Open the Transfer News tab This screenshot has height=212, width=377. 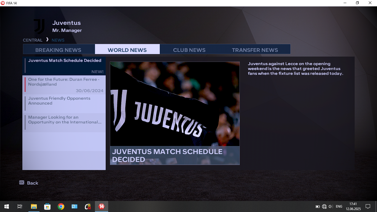[255, 50]
